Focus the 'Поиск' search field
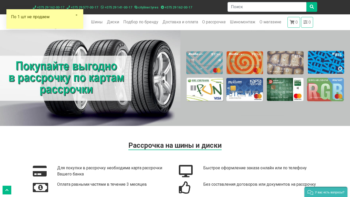Screen dimensions: 350x197 pos(267,7)
